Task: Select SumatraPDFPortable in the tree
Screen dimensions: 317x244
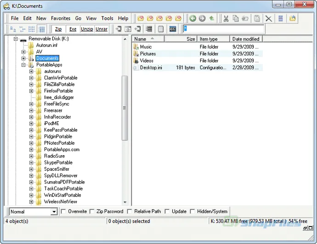Action: [x=64, y=182]
